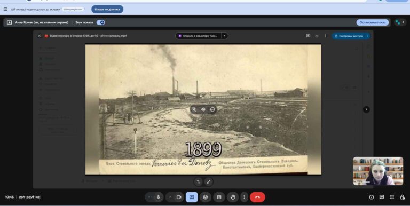Click the highlighted present screen button
This screenshot has height=206, width=410.
point(192,197)
